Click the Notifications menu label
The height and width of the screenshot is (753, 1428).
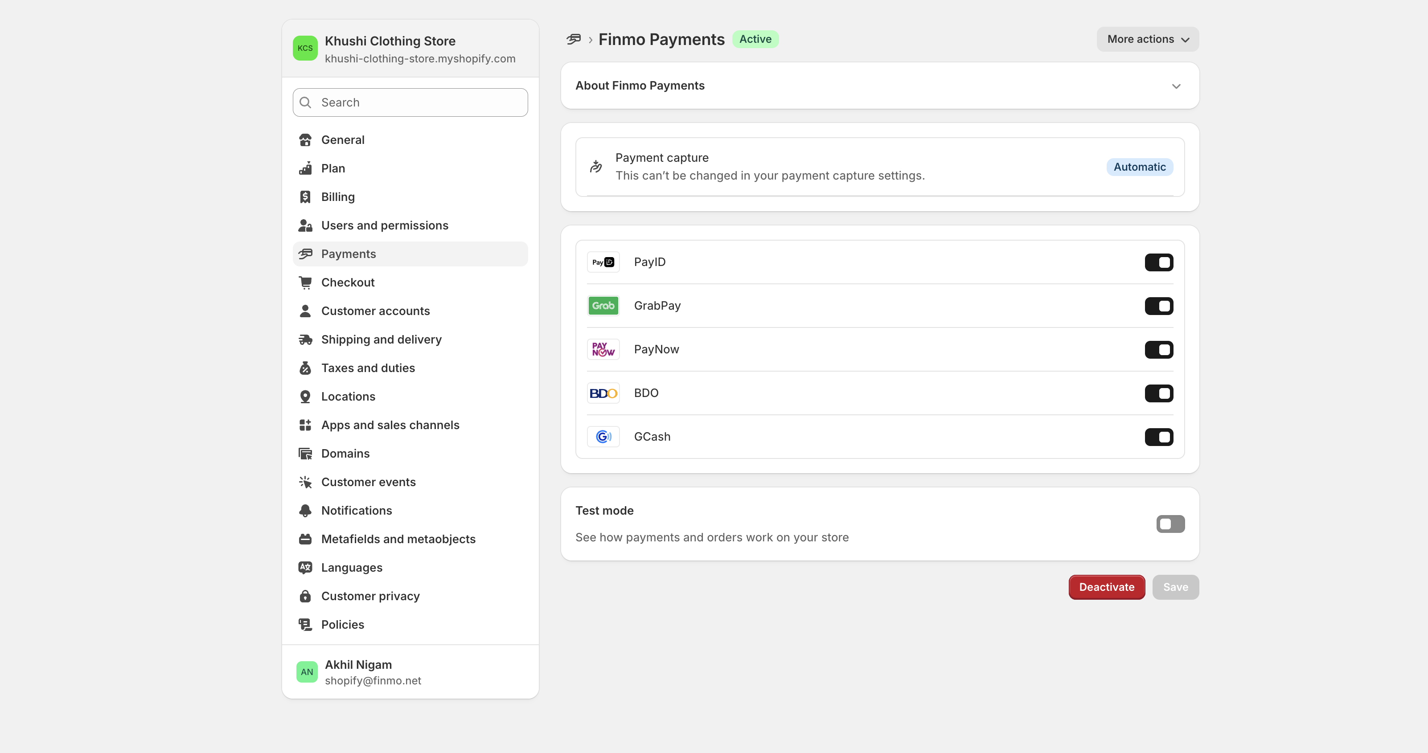click(x=357, y=511)
